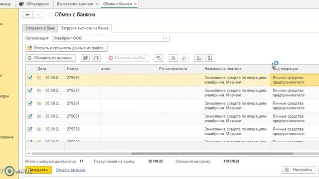
Task: Click the document icon in row 275570
Action: 39,90
